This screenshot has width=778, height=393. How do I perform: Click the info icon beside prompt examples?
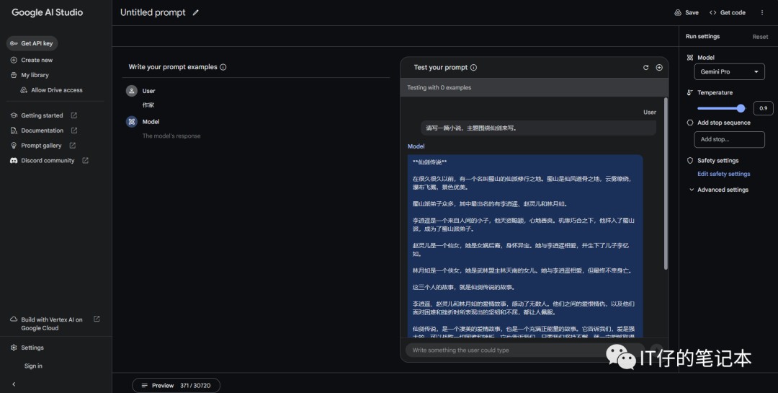223,67
